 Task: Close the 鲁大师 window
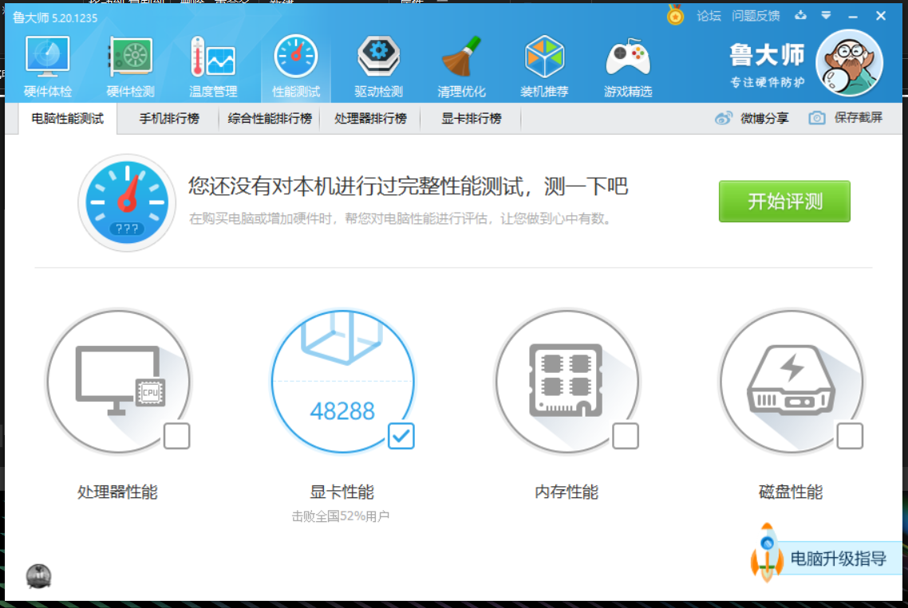[x=881, y=16]
